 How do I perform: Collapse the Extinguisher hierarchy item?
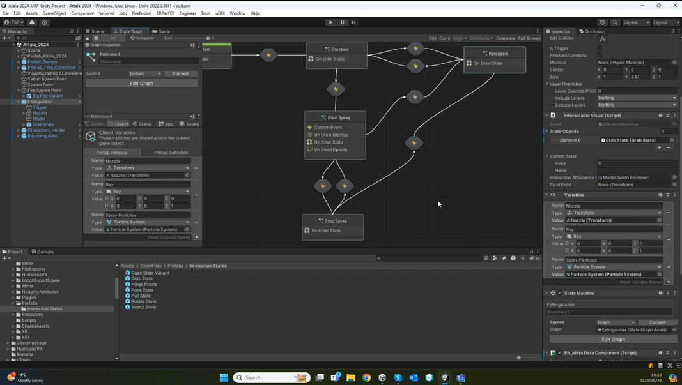pos(19,102)
